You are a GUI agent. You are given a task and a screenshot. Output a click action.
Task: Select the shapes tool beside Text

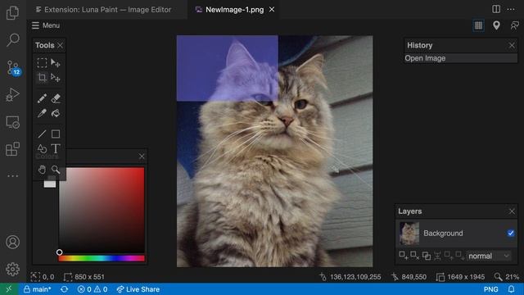42,148
